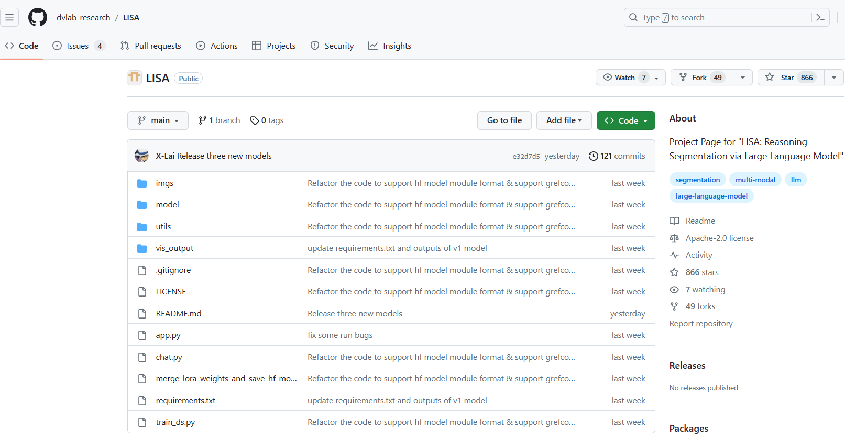Click the pulse icon beside Activity
Viewport: 845px width, 439px height.
tap(674, 255)
